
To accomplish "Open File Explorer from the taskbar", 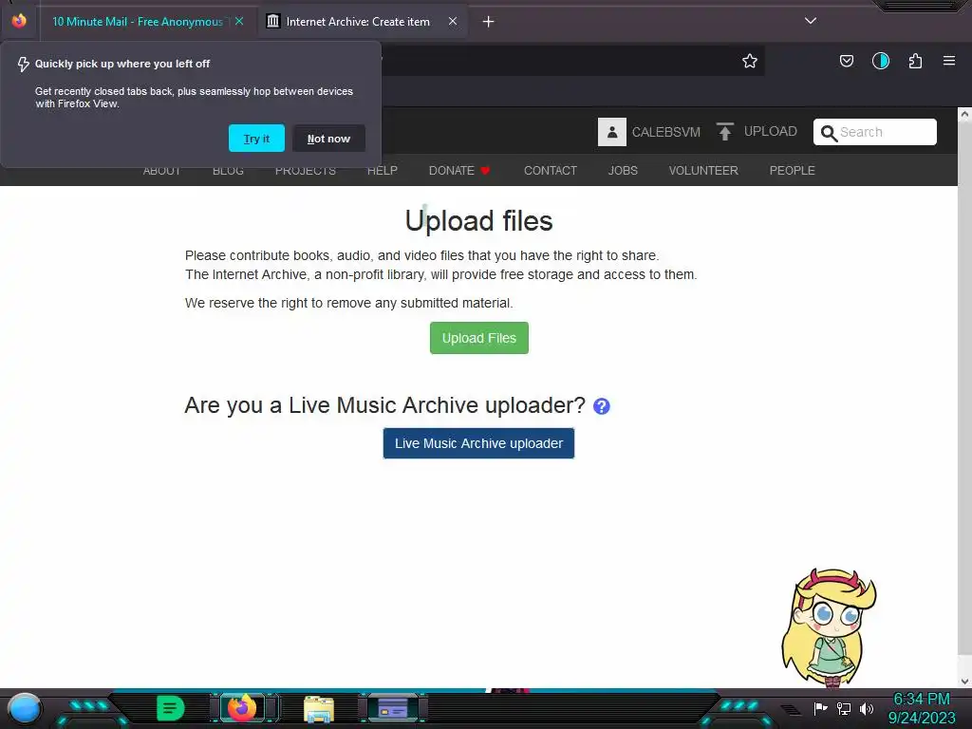I will pyautogui.click(x=319, y=709).
